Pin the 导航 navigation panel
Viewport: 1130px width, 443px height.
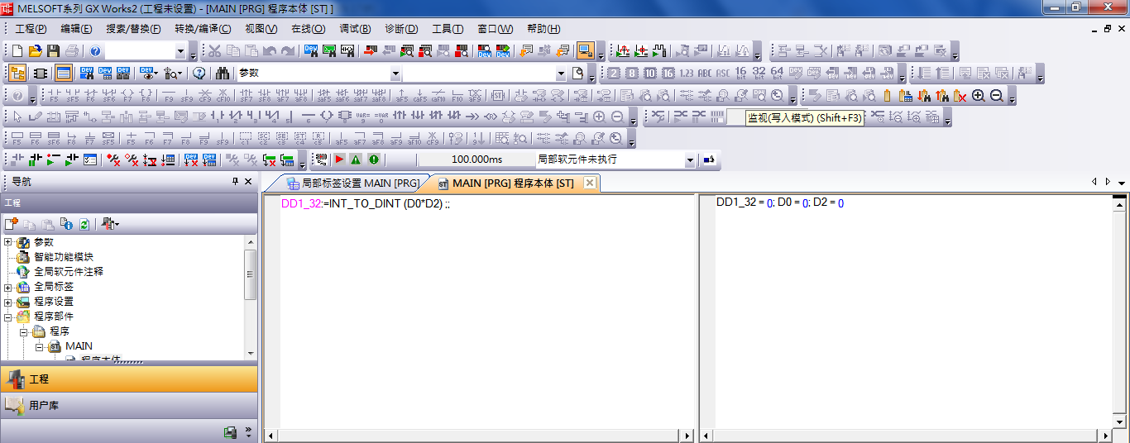click(x=235, y=182)
